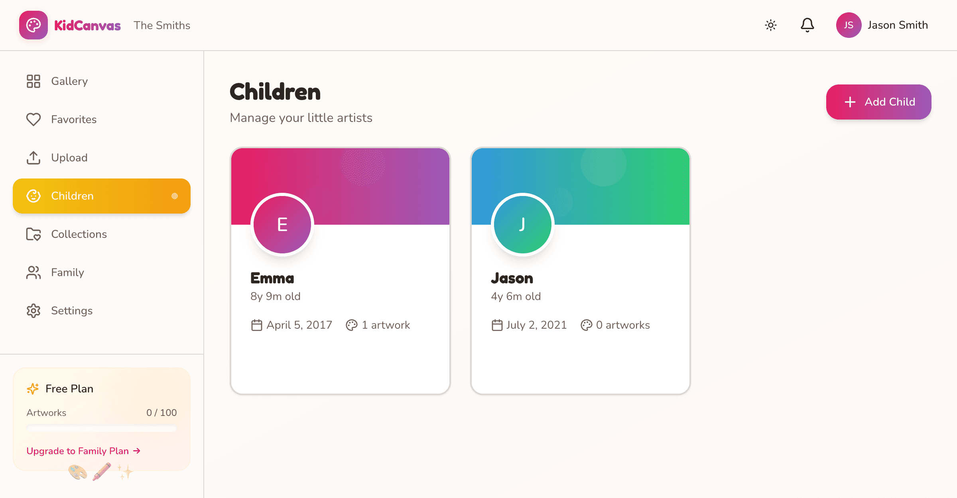Click the Settings gear icon

point(33,311)
